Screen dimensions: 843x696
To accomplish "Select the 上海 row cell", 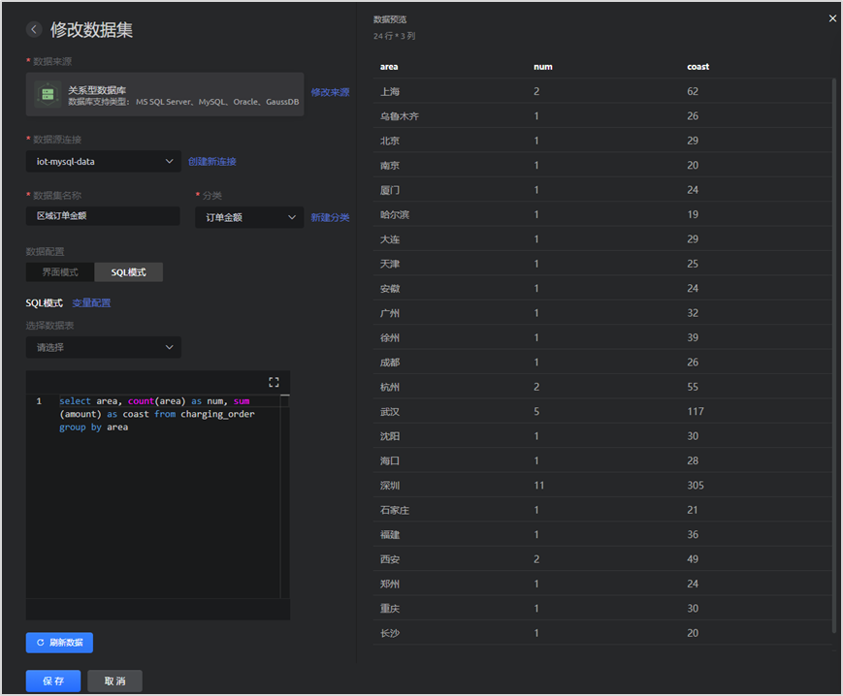I will point(390,91).
